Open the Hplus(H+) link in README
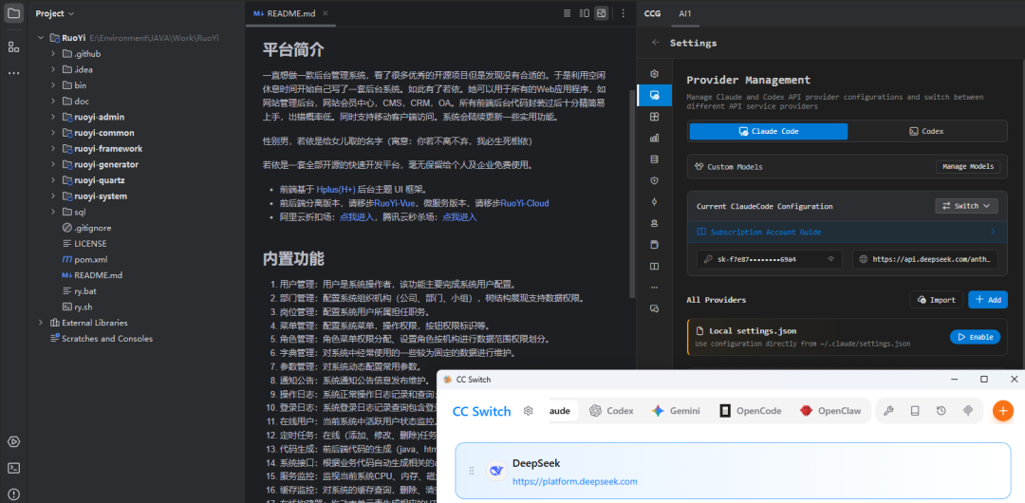The height and width of the screenshot is (503, 1025). 335,189
